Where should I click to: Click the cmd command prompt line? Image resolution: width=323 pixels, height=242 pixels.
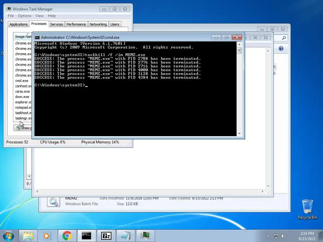[61, 85]
